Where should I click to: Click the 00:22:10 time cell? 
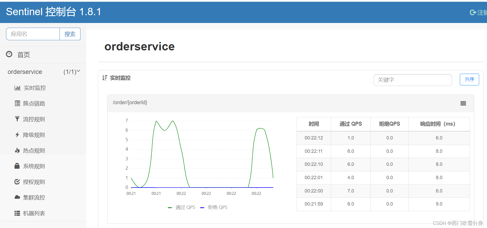tap(314, 164)
